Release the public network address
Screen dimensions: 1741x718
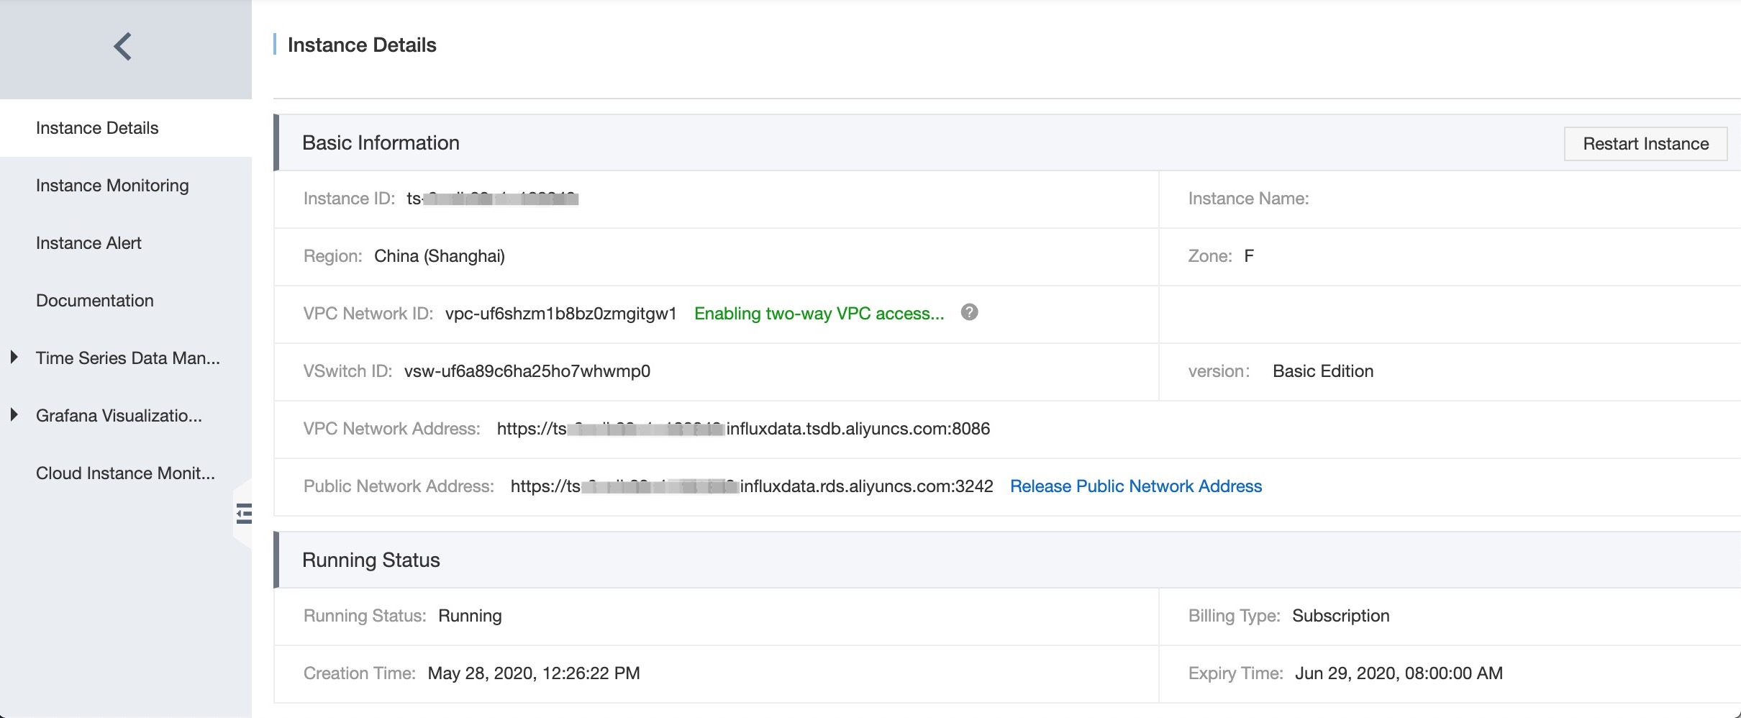[1136, 486]
